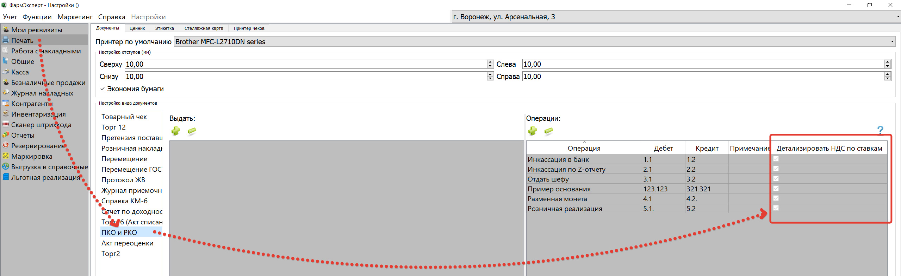Click the green plus icon under Операции
The image size is (901, 276).
(x=532, y=131)
